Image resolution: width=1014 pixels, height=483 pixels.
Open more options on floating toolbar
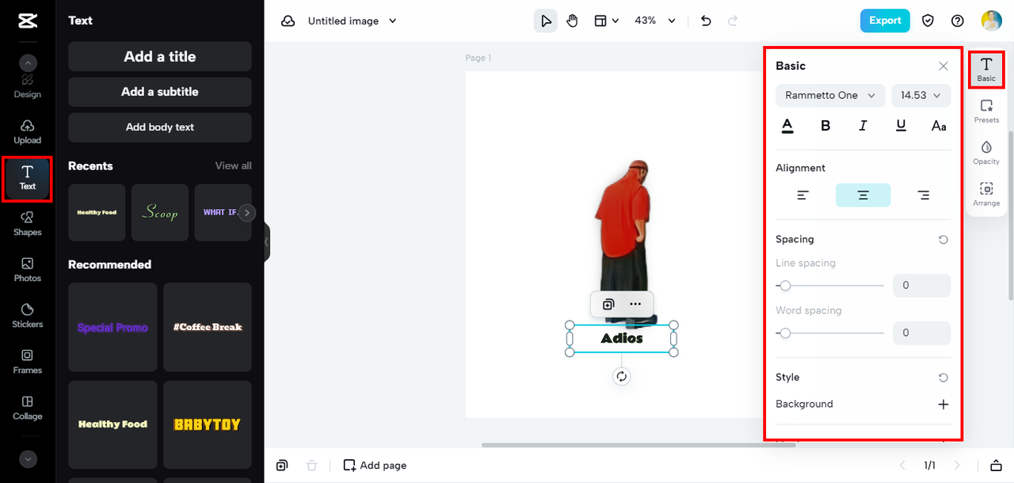click(x=635, y=304)
